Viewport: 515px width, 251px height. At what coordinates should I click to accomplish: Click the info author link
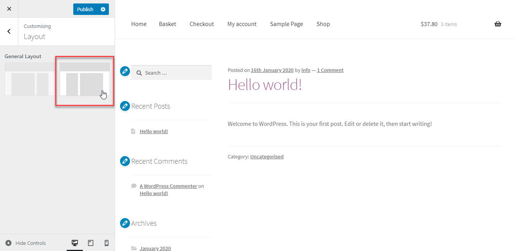pos(306,70)
